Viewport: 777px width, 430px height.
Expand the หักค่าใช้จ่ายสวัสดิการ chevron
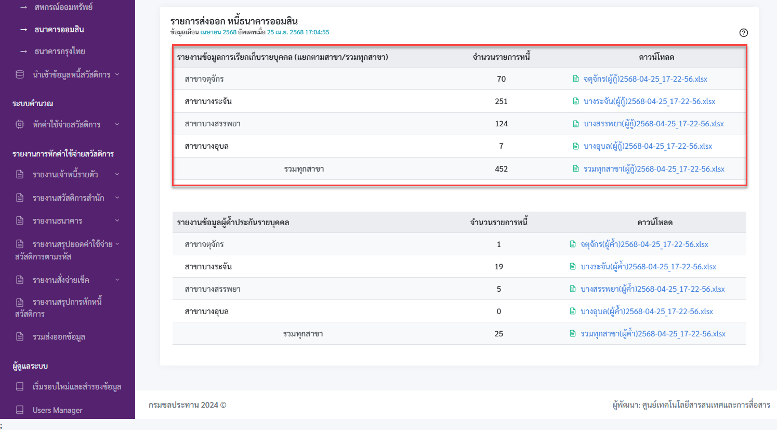coord(117,124)
